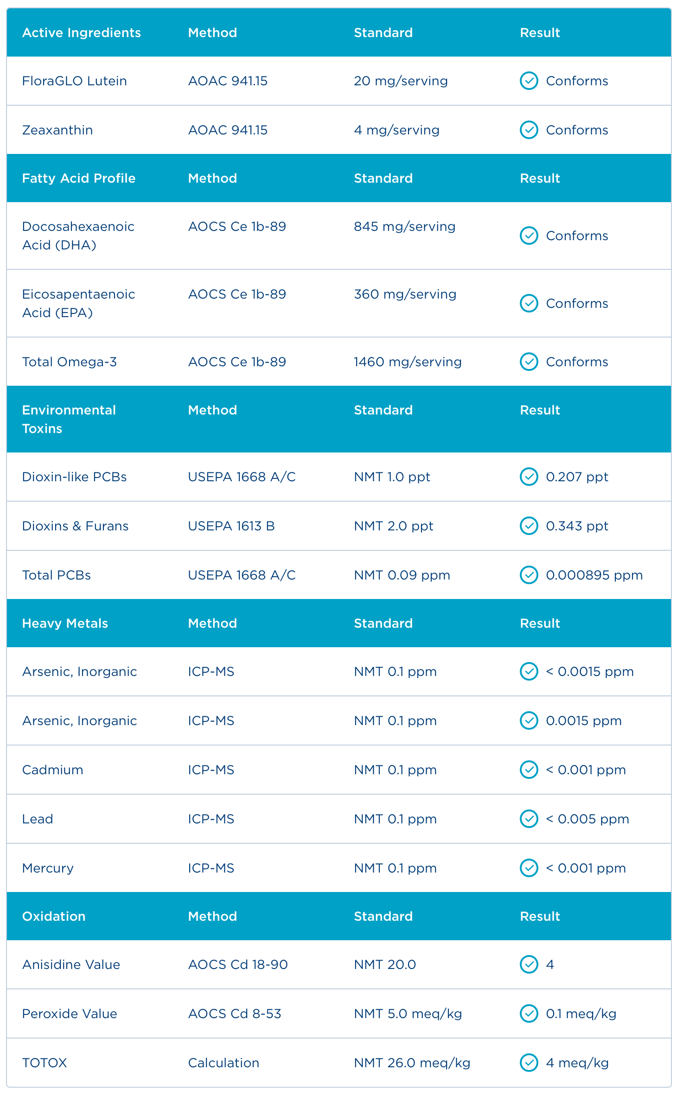Click the USEPA 1613 B method cell

click(231, 526)
